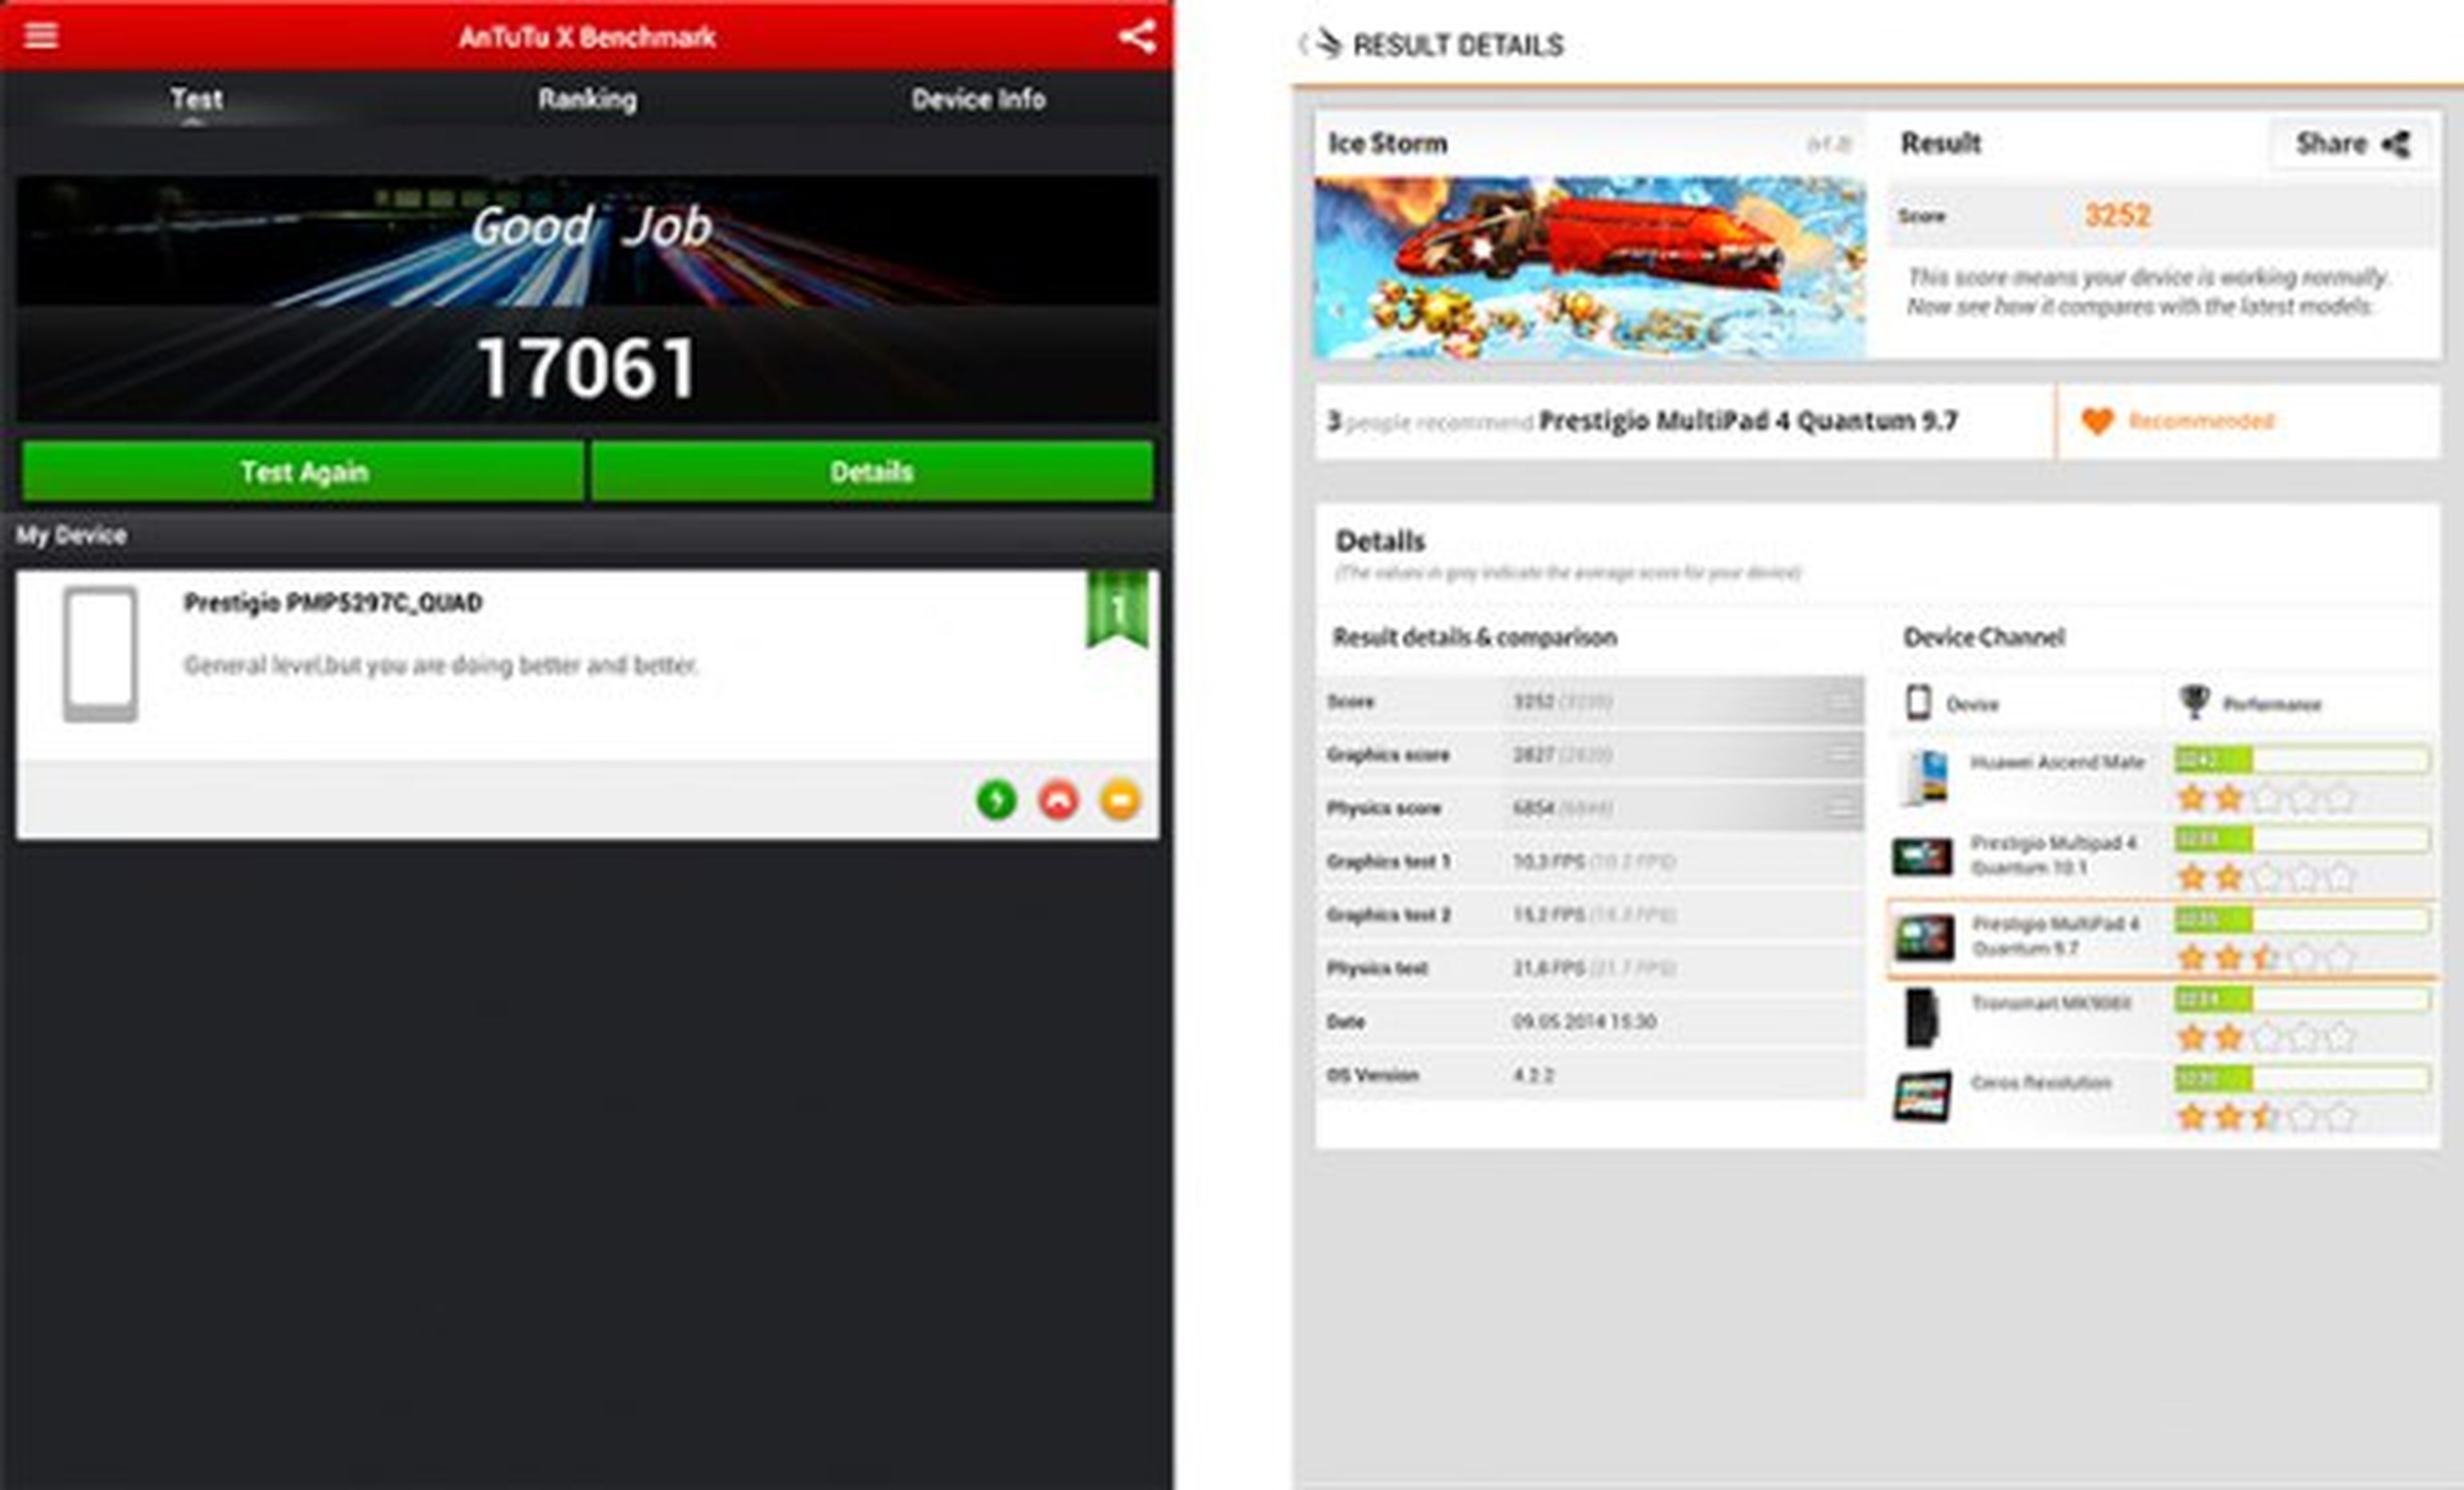Open the highlighted Quantum 9.7 device thumbnail

coord(1924,937)
